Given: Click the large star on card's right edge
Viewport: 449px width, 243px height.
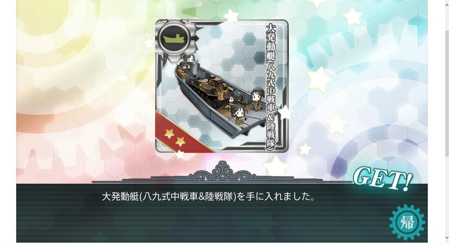Looking at the screenshot, I should pyautogui.click(x=285, y=113).
